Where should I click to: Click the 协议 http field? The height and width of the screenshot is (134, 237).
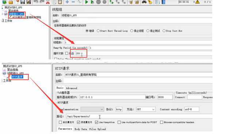(x=119, y=109)
